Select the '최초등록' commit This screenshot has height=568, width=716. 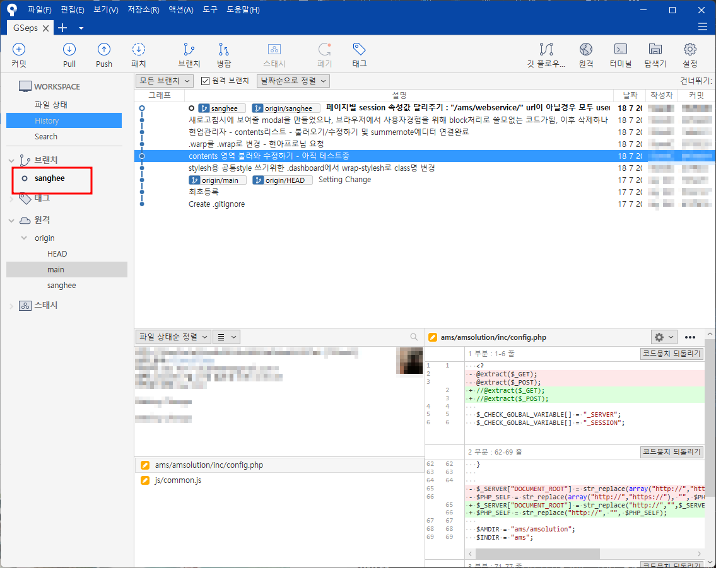coord(204,192)
